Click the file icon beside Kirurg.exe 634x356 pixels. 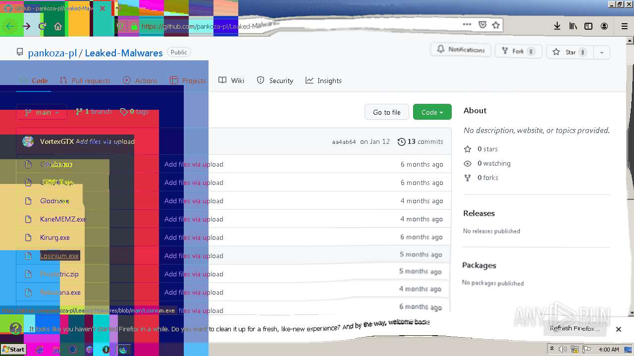(x=29, y=237)
